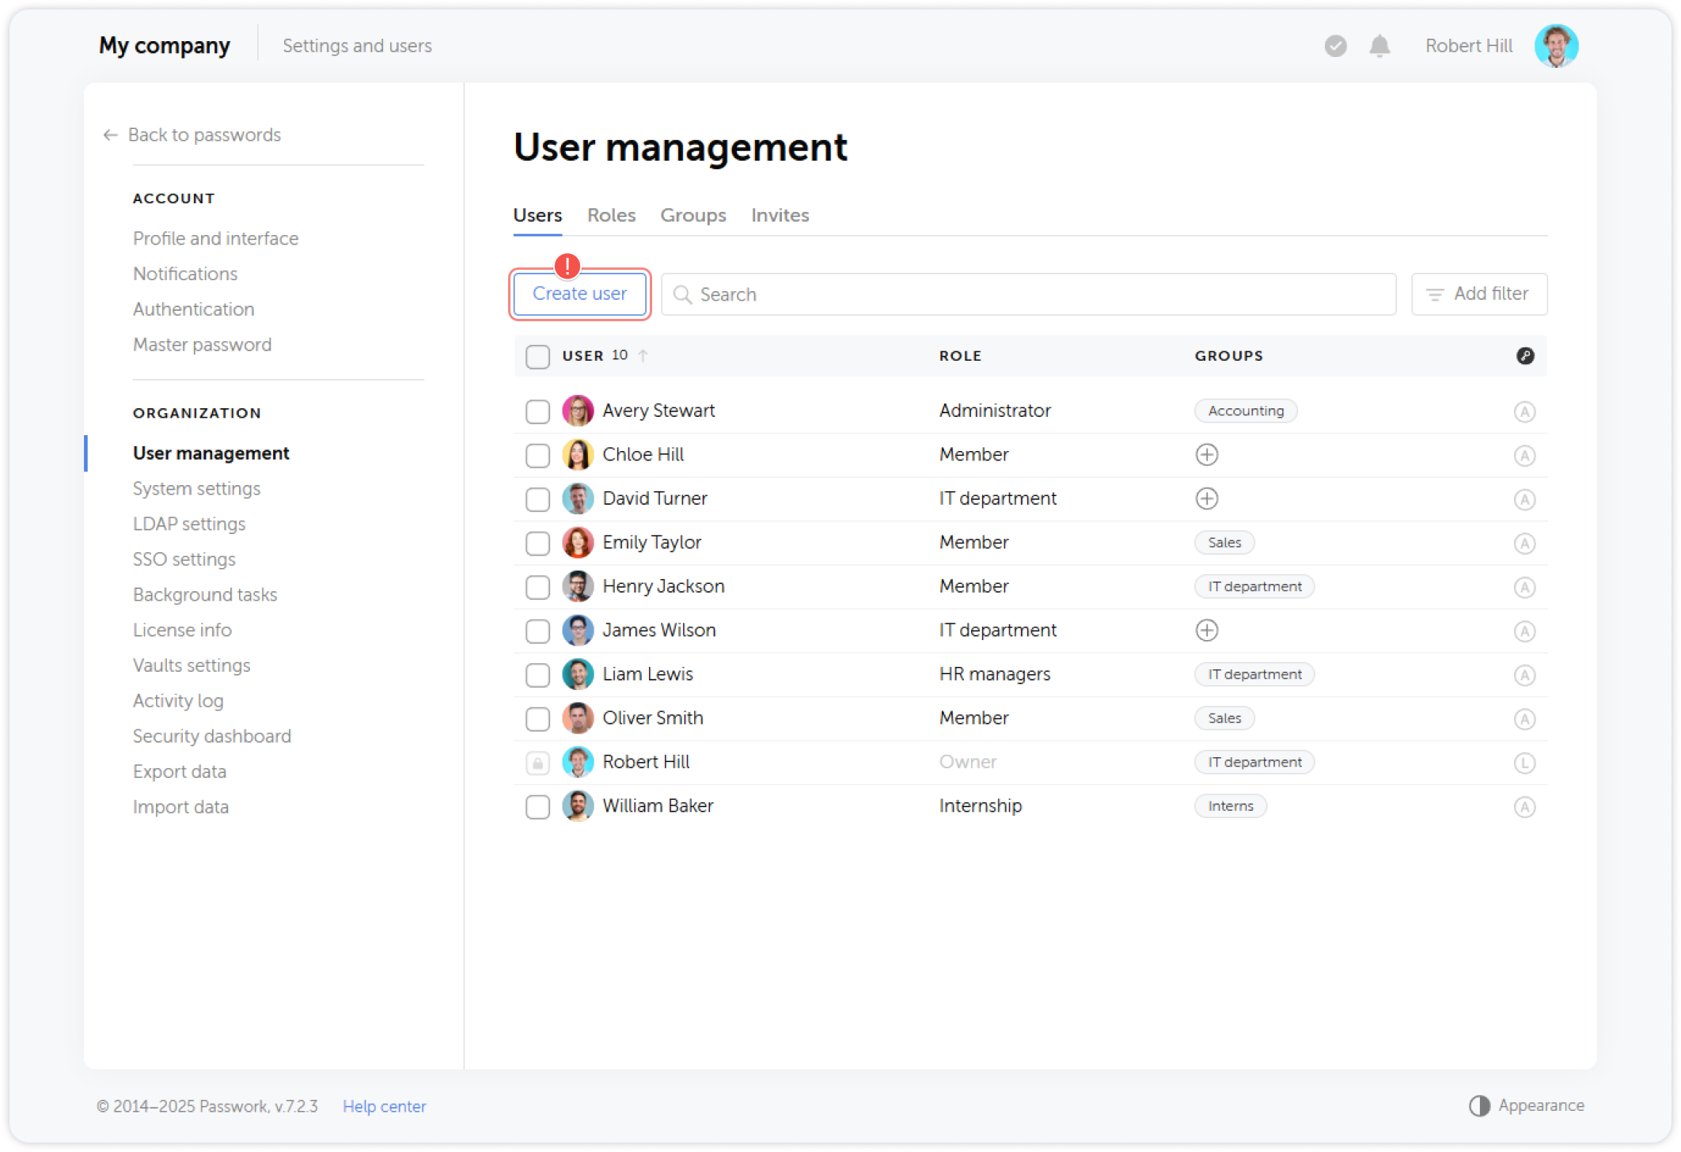Image resolution: width=1681 pixels, height=1152 pixels.
Task: Open the Help center link
Action: 385,1105
